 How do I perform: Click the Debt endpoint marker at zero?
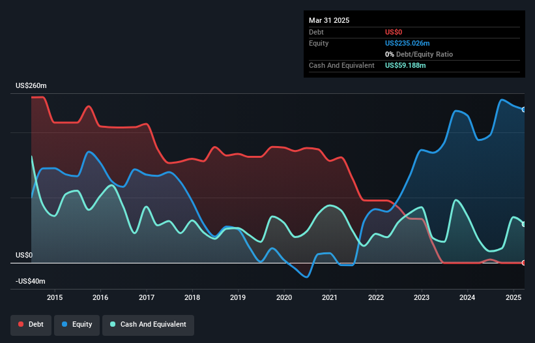(x=524, y=263)
